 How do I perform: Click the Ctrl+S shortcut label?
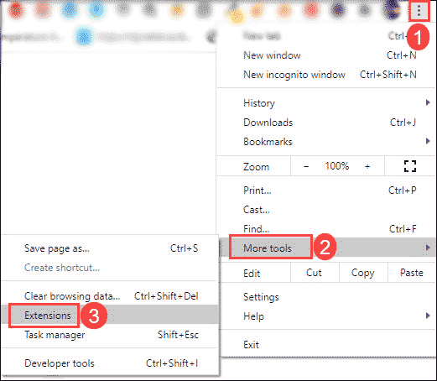(x=184, y=248)
